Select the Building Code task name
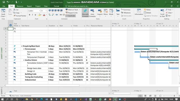180x101 pixels. (x=31, y=74)
